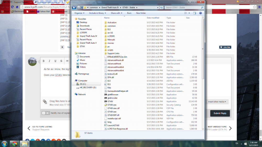Expand the Include in library dropdown
262x147 pixels.
[x=97, y=13]
